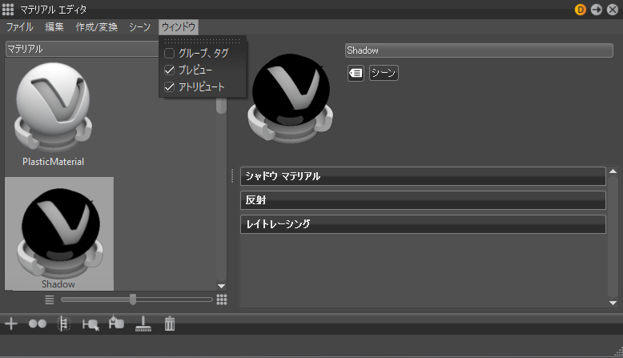Enable the グループ、タグ checkbox
Screen dimensions: 623x358
click(169, 53)
